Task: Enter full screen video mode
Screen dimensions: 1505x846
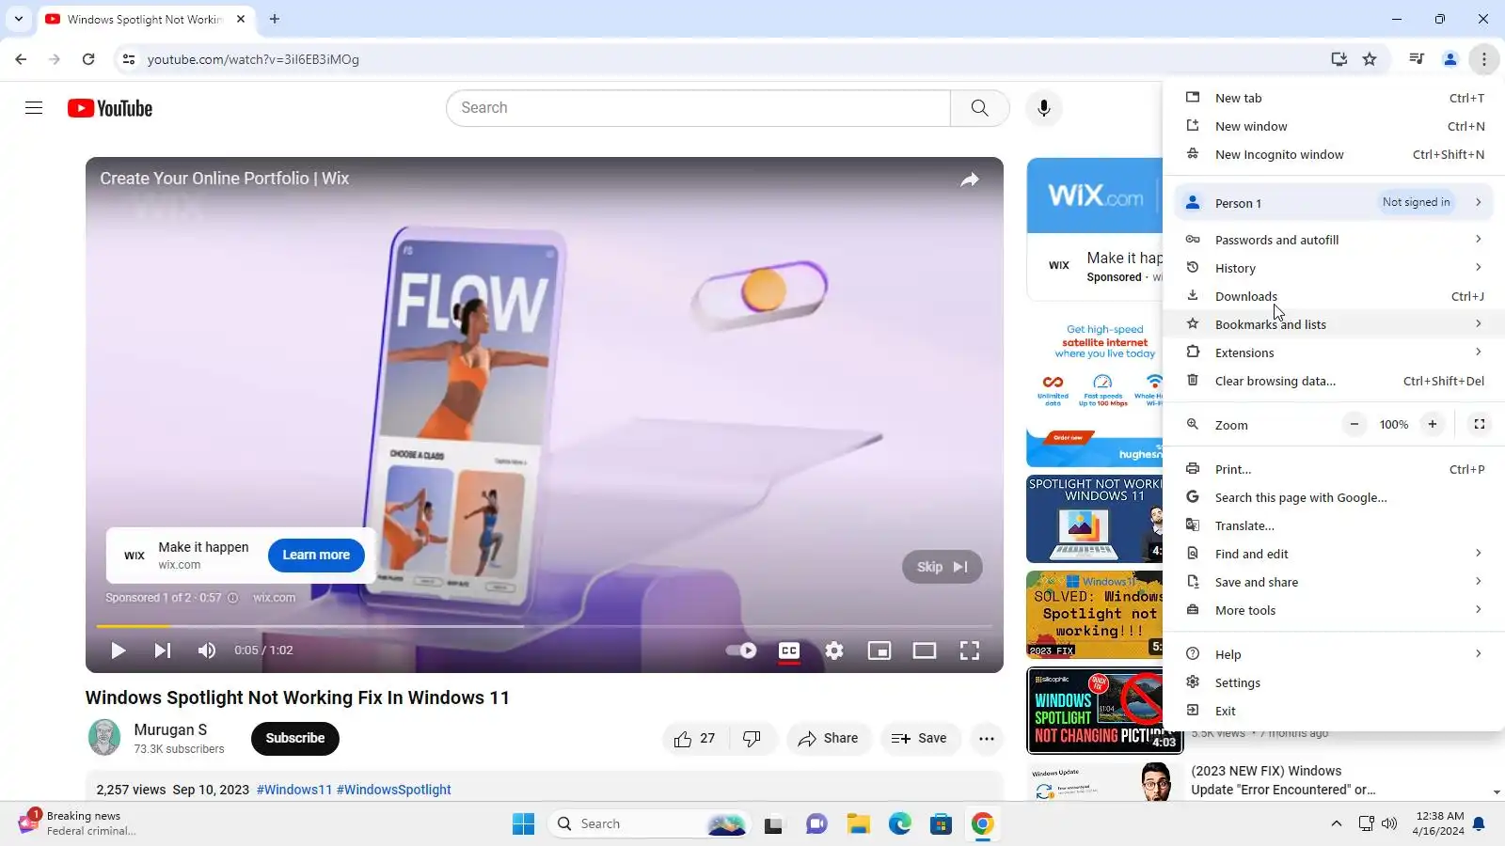Action: (970, 650)
